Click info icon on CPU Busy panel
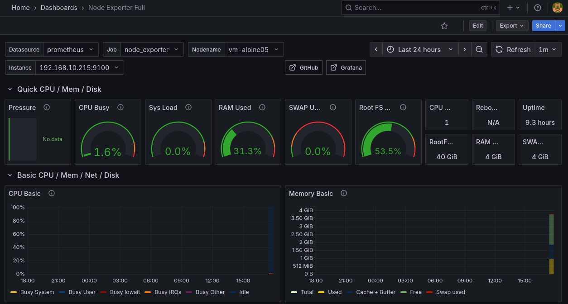 pos(120,108)
